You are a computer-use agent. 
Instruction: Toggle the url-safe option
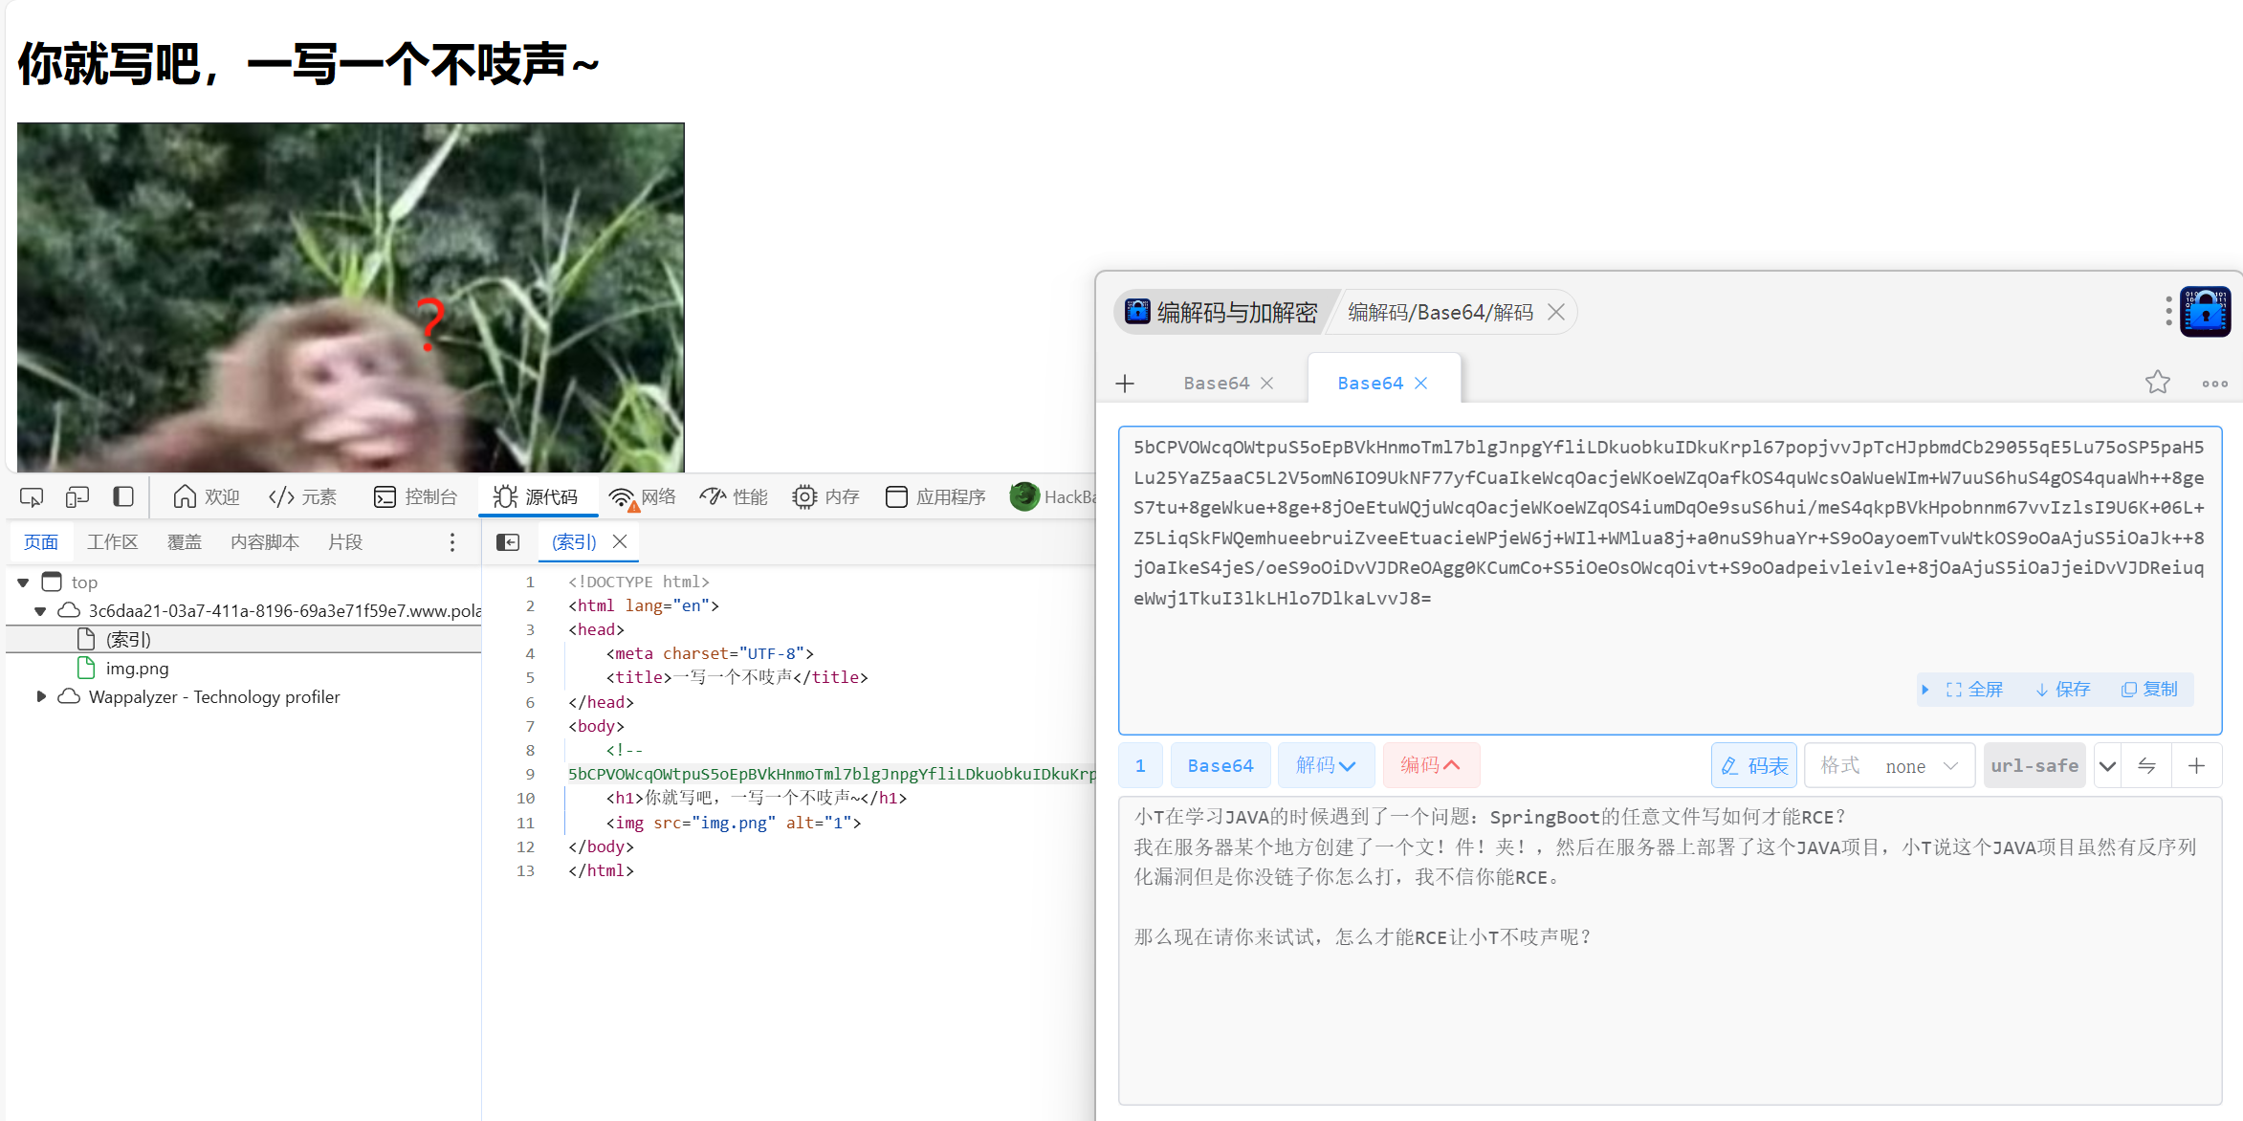point(2034,765)
